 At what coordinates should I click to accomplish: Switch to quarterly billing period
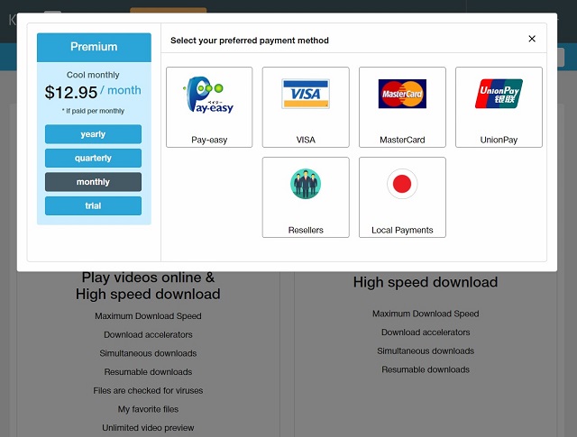[94, 159]
